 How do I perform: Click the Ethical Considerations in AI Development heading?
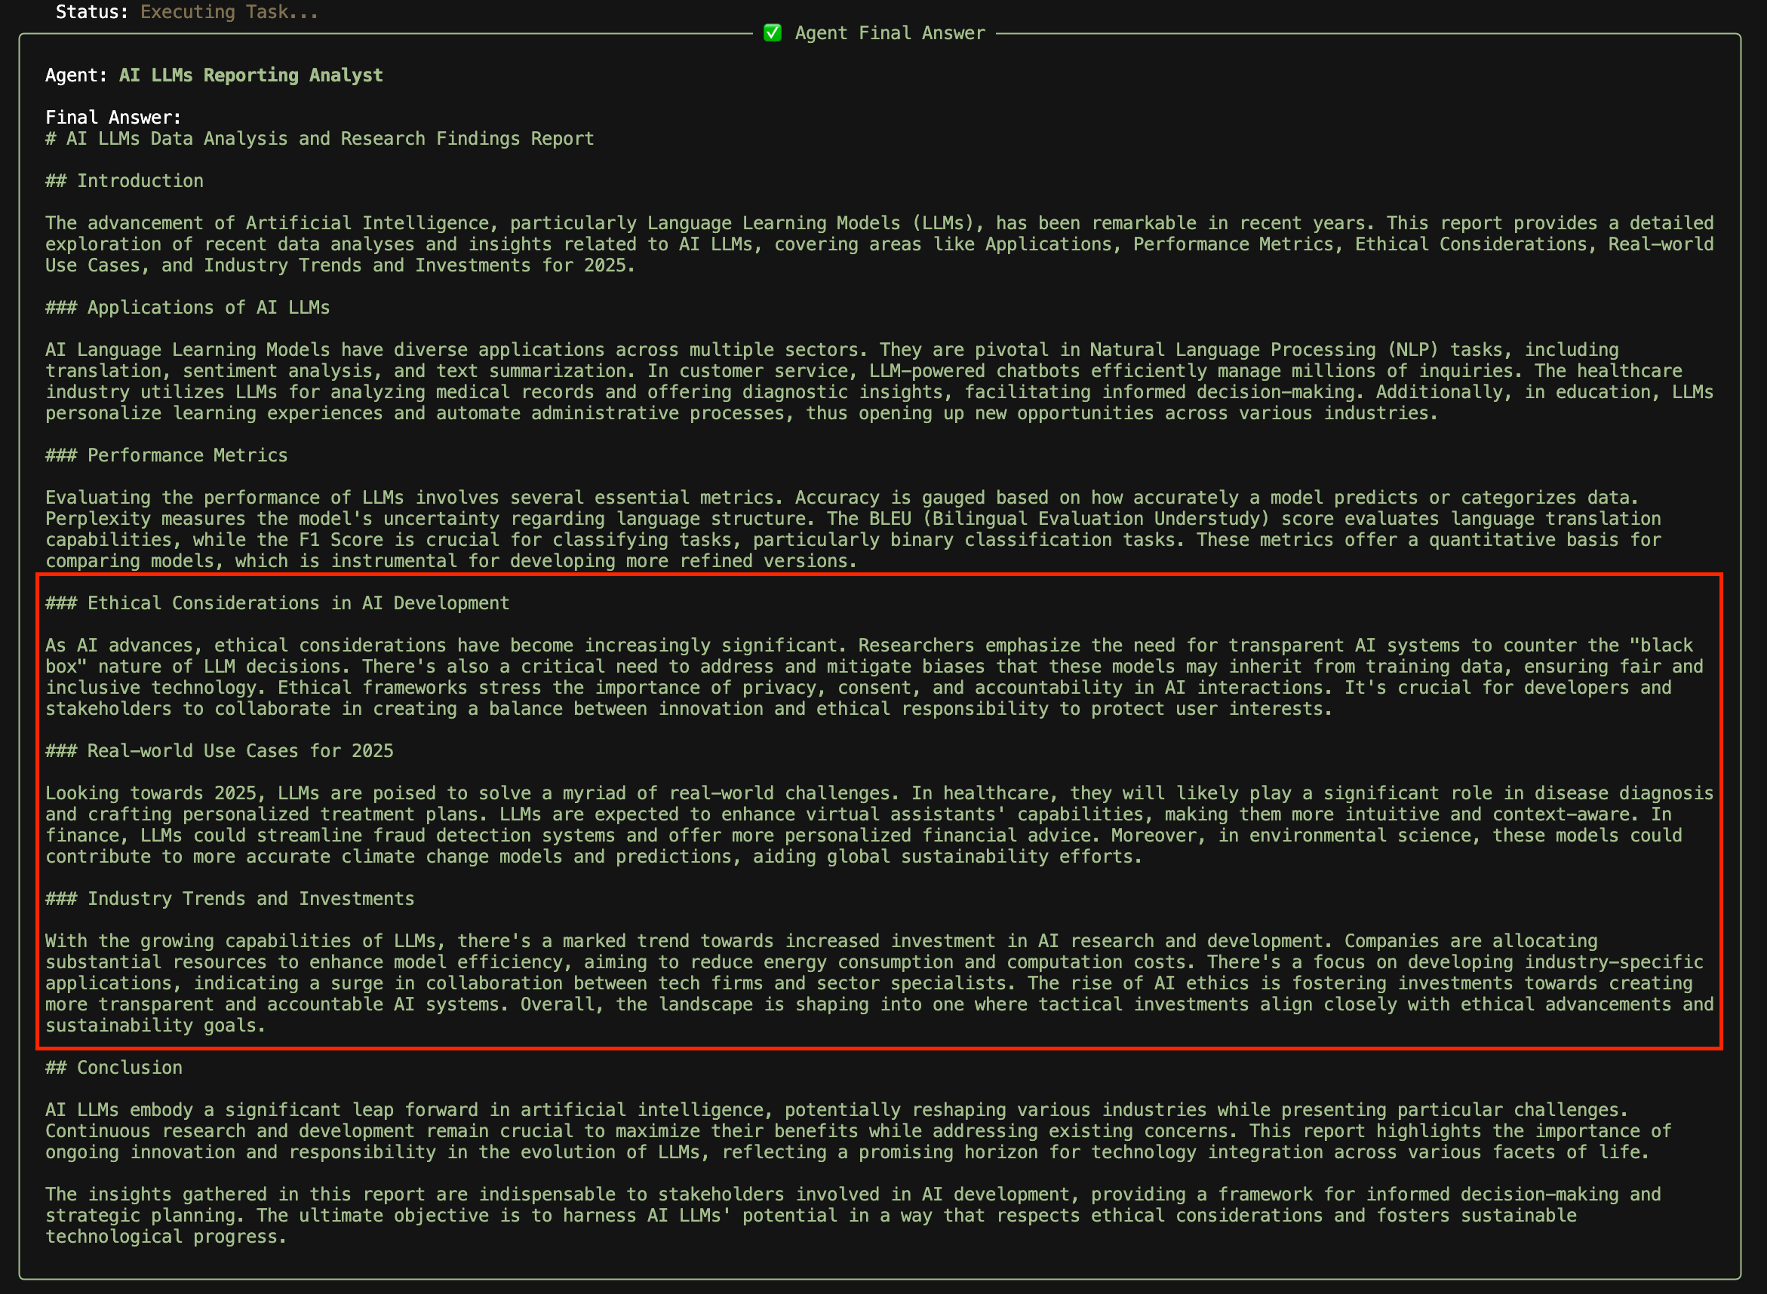[x=278, y=603]
